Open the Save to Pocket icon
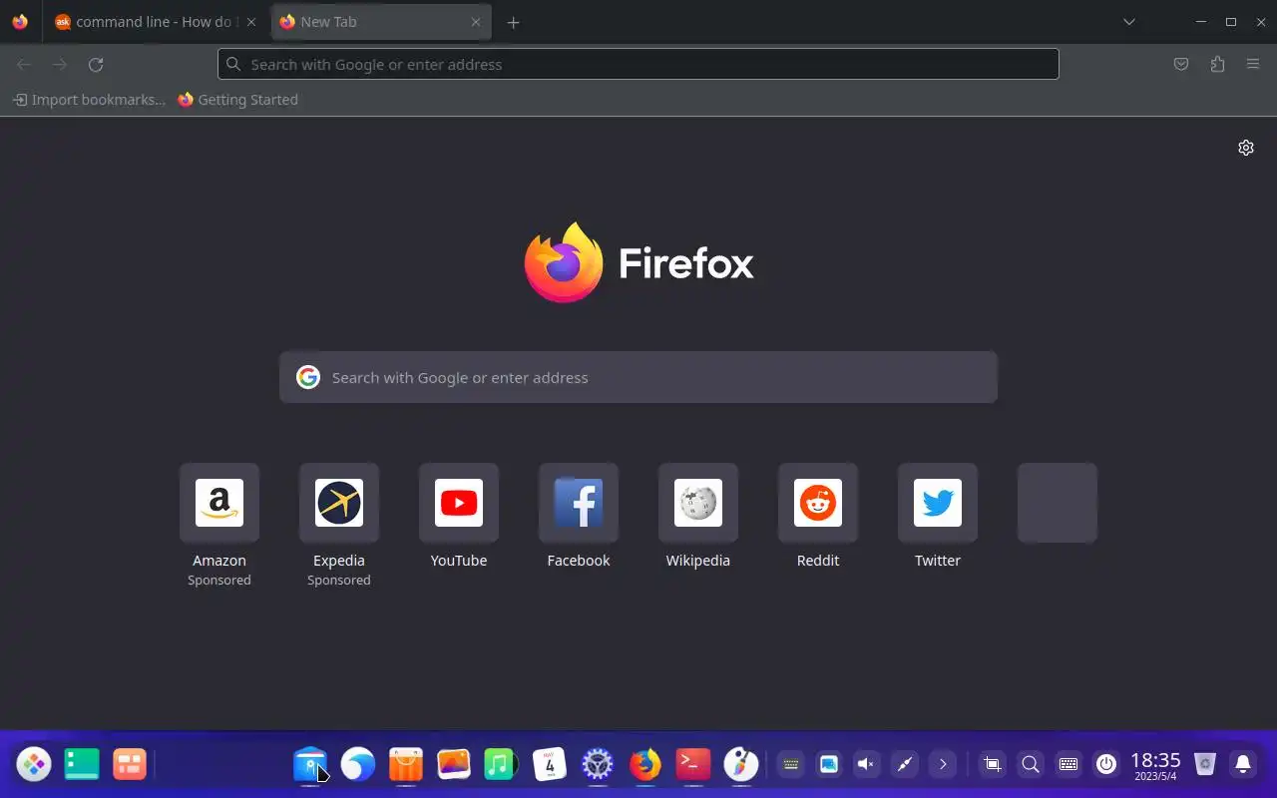This screenshot has height=798, width=1277. point(1181,64)
